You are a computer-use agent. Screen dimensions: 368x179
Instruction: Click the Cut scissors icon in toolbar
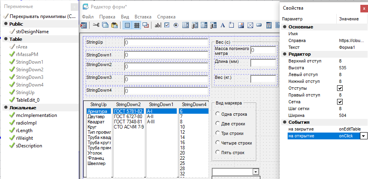[x=96, y=25]
